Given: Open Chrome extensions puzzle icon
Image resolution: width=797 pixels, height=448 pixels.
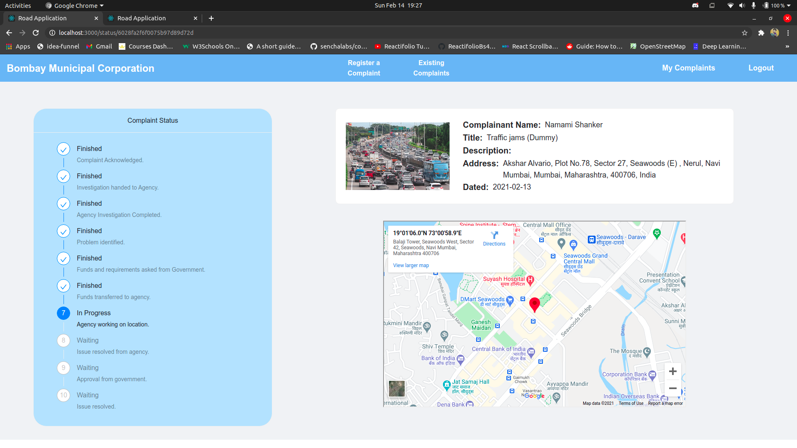Looking at the screenshot, I should click(761, 33).
